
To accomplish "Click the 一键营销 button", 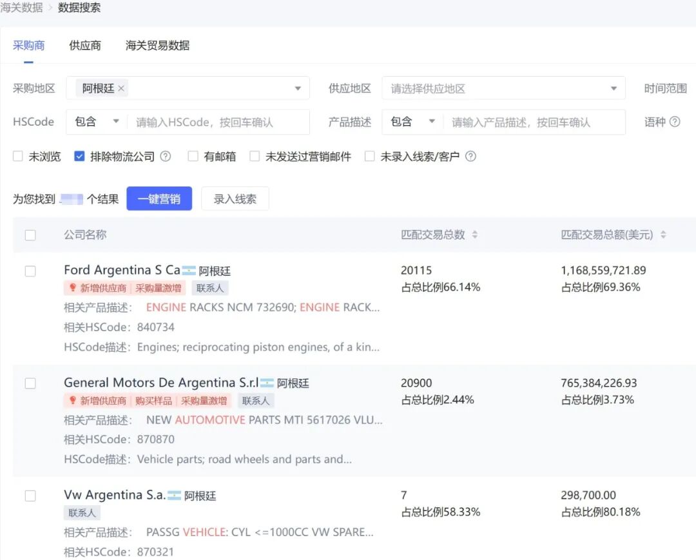I will click(159, 198).
